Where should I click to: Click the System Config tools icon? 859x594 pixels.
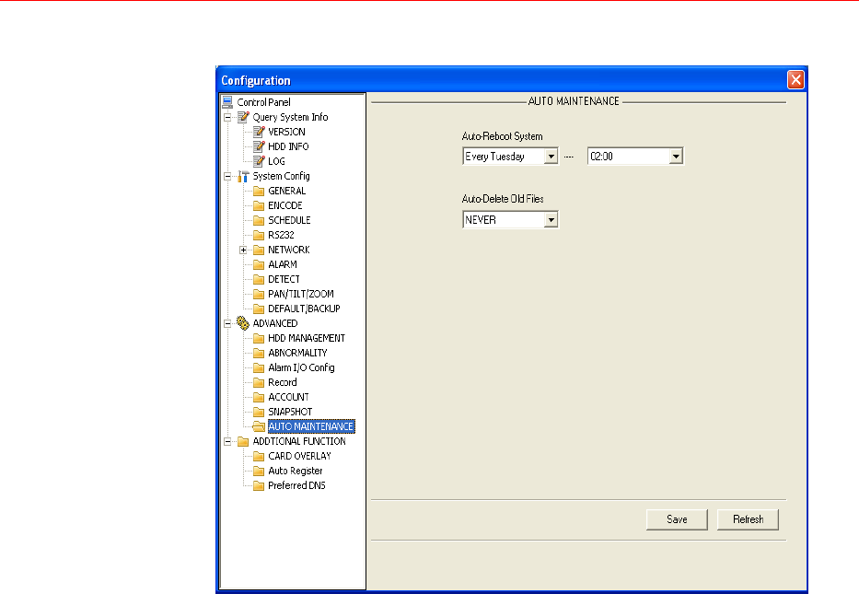point(243,176)
